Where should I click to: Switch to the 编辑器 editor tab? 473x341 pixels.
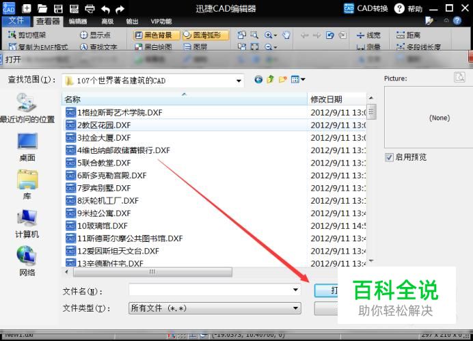(x=78, y=21)
